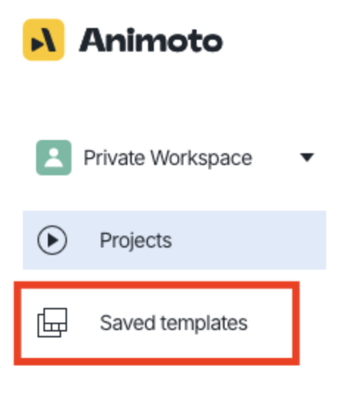The image size is (352, 414).
Task: Click the 'Saved templates' text label
Action: pyautogui.click(x=174, y=323)
